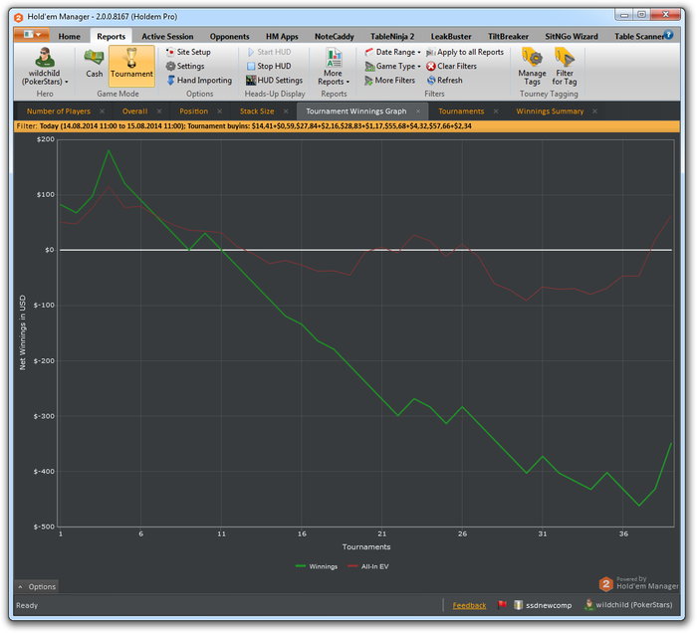Click the grayed Start HUD button
Screen dimensions: 697x633
269,52
